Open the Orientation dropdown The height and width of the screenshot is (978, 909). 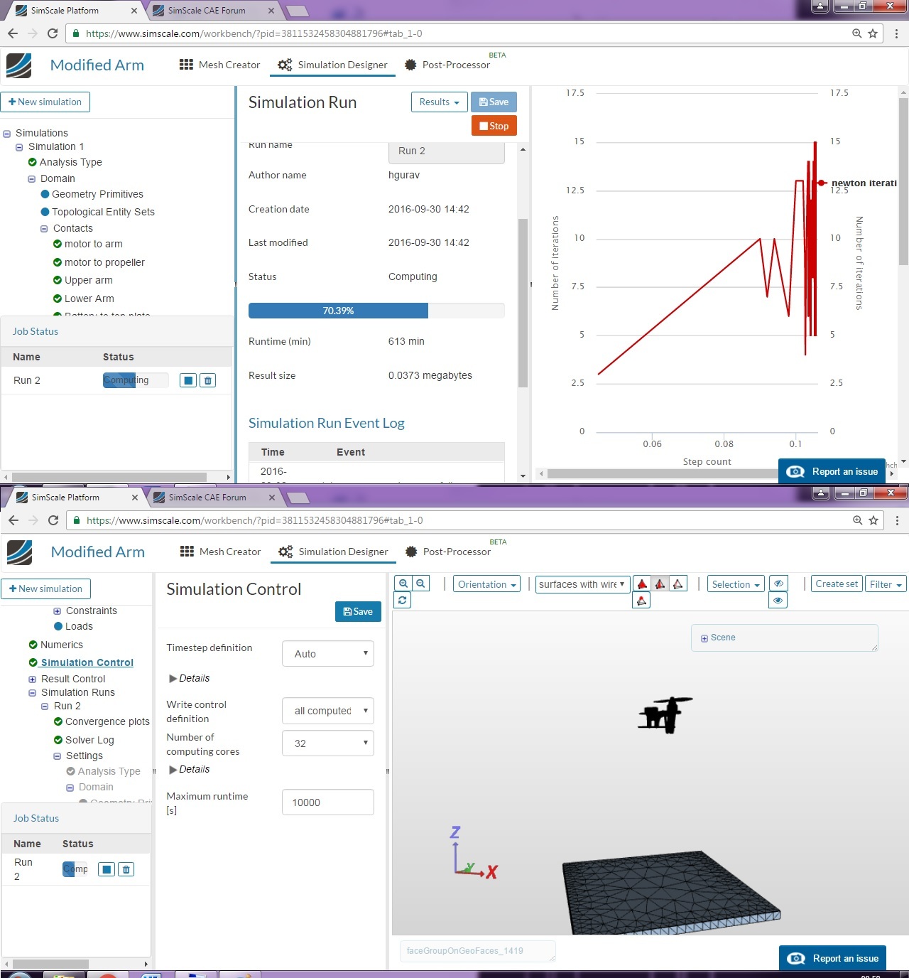coord(486,584)
